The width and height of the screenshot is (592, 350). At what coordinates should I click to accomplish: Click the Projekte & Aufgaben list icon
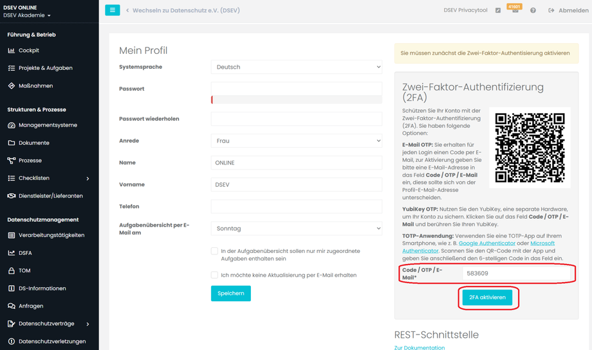pos(12,68)
